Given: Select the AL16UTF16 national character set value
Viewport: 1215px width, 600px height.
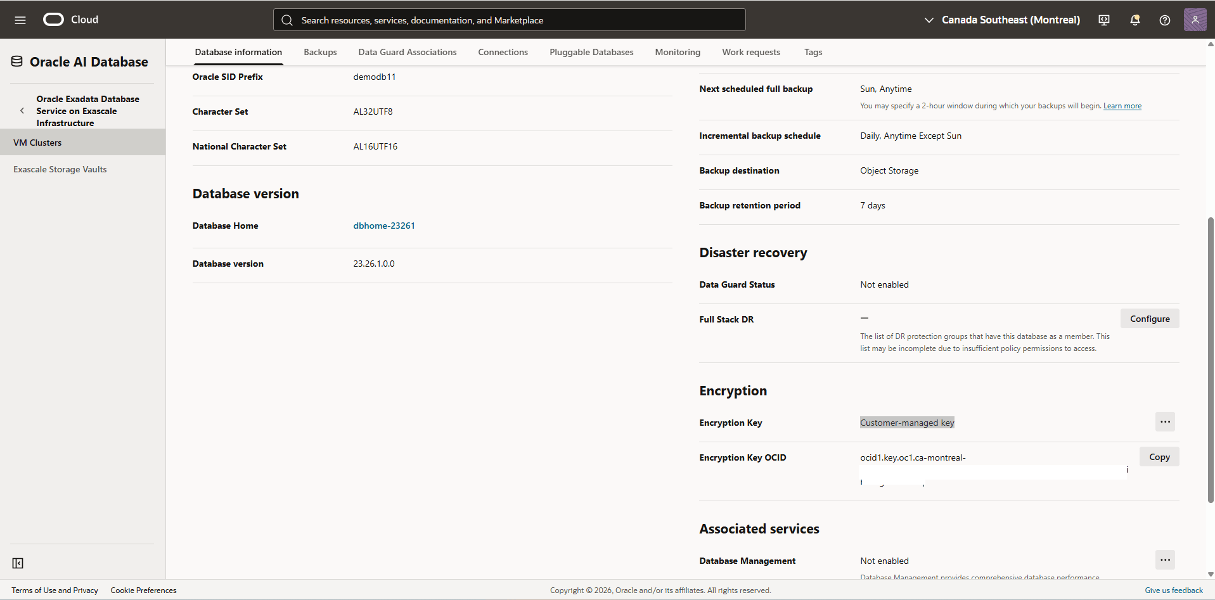Looking at the screenshot, I should [x=375, y=146].
